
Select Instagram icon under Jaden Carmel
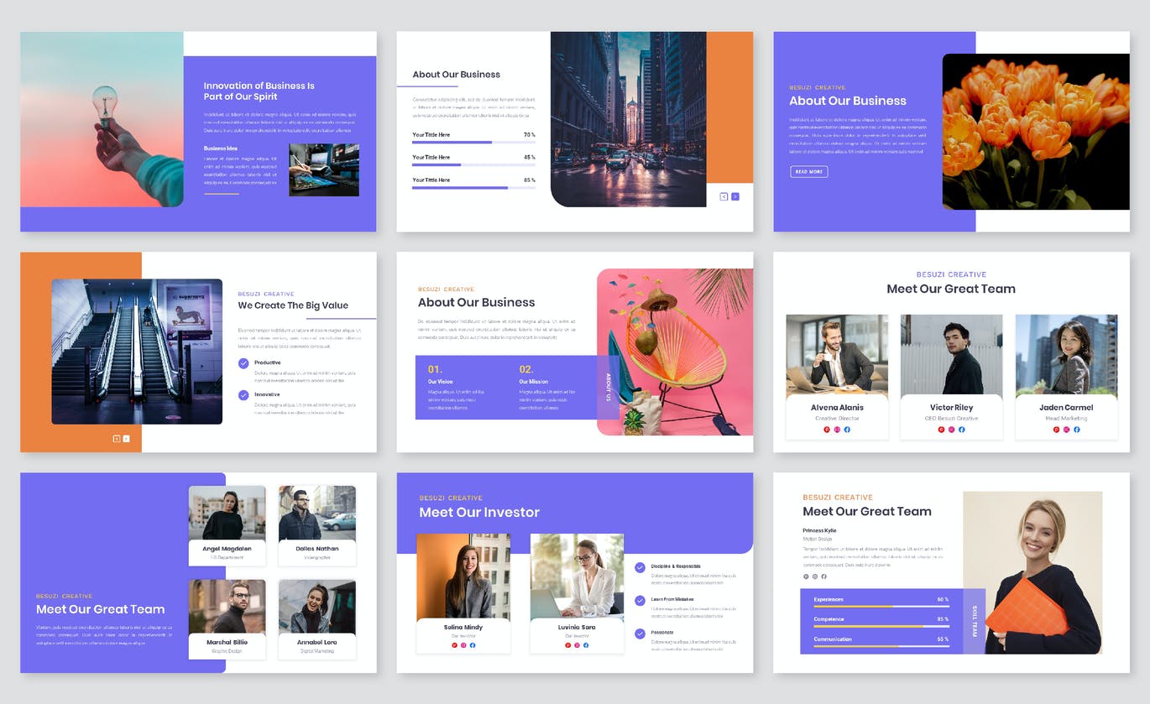pos(1066,430)
